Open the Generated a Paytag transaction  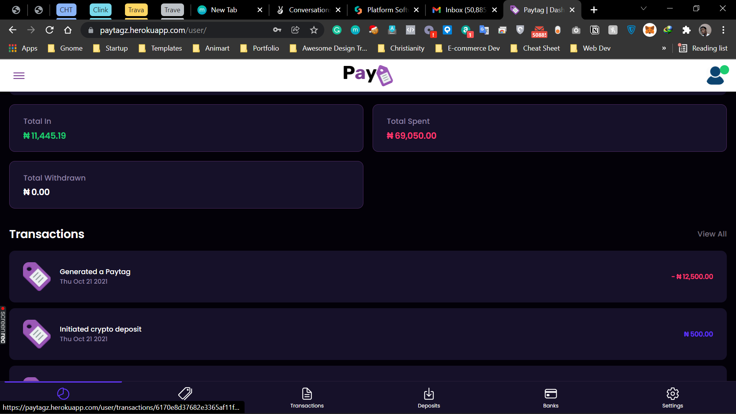[368, 276]
